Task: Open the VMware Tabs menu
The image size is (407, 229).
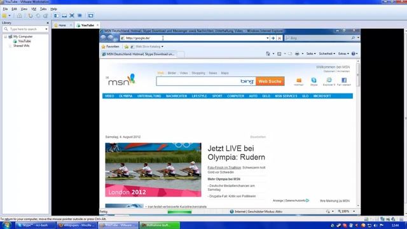Action: point(43,9)
